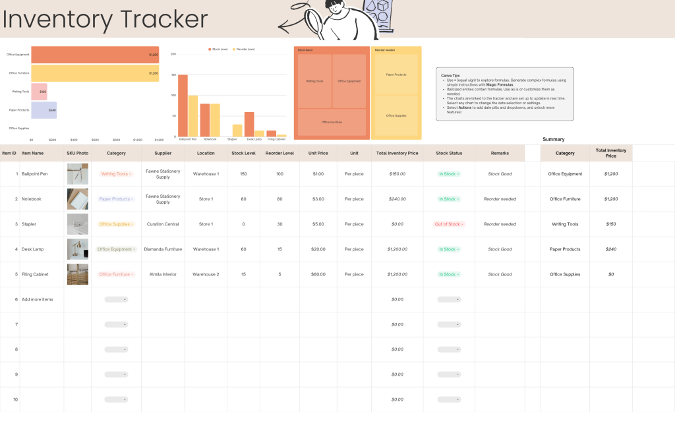Select summary Office Supplies category cell

[565, 274]
